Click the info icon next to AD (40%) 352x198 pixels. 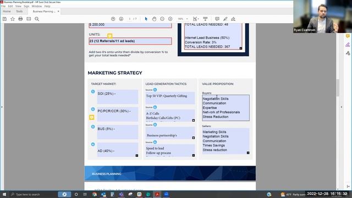click(93, 144)
